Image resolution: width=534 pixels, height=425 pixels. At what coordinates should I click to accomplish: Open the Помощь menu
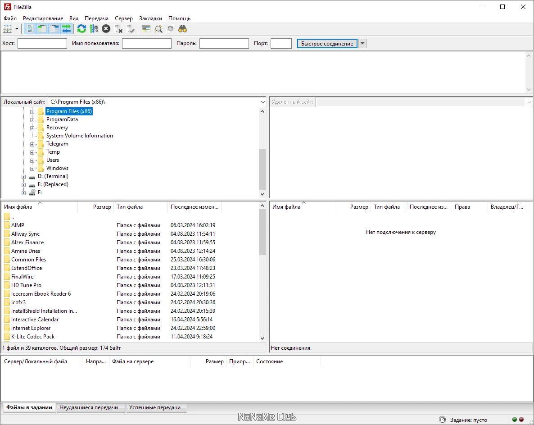click(180, 18)
